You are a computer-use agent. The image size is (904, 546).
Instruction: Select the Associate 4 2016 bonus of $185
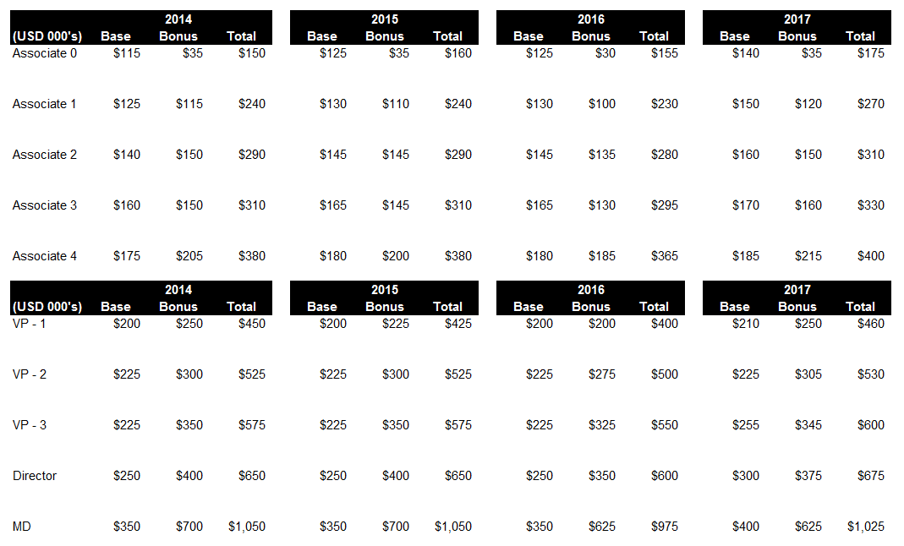pos(602,256)
